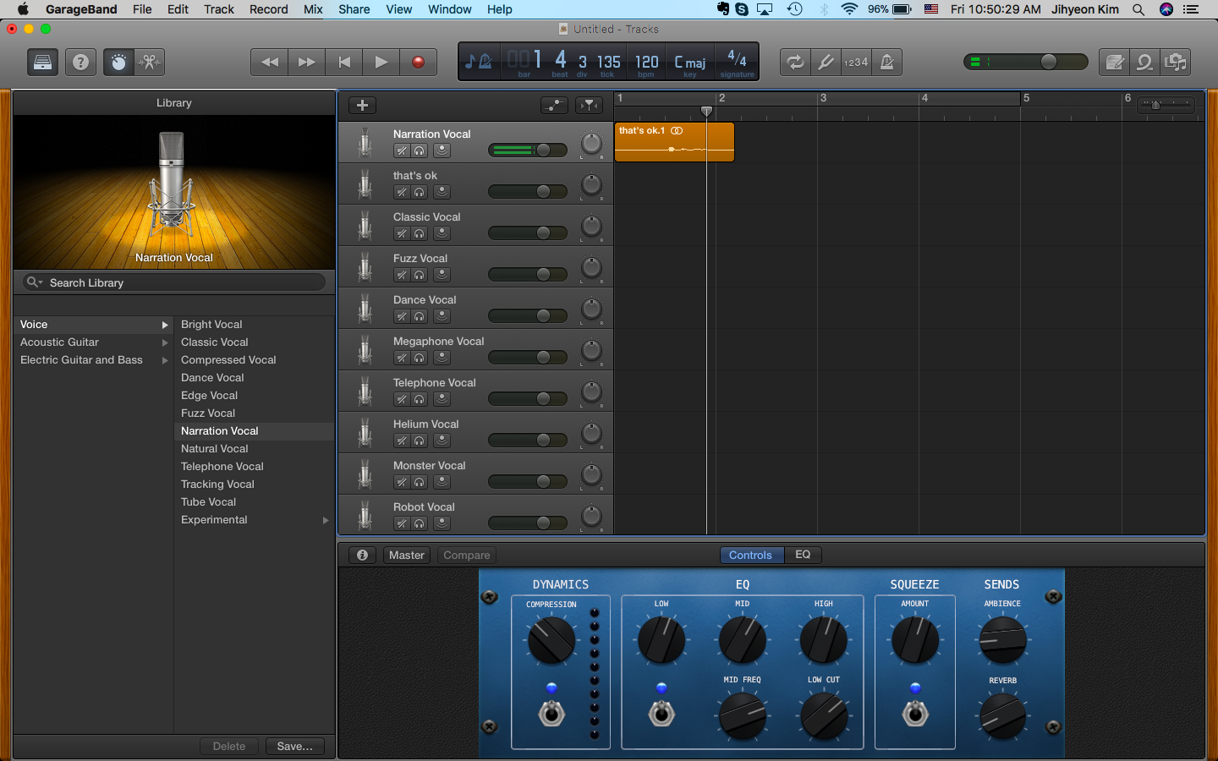Open the 4/4 time signature popup
This screenshot has height=761, width=1218.
coord(737,63)
